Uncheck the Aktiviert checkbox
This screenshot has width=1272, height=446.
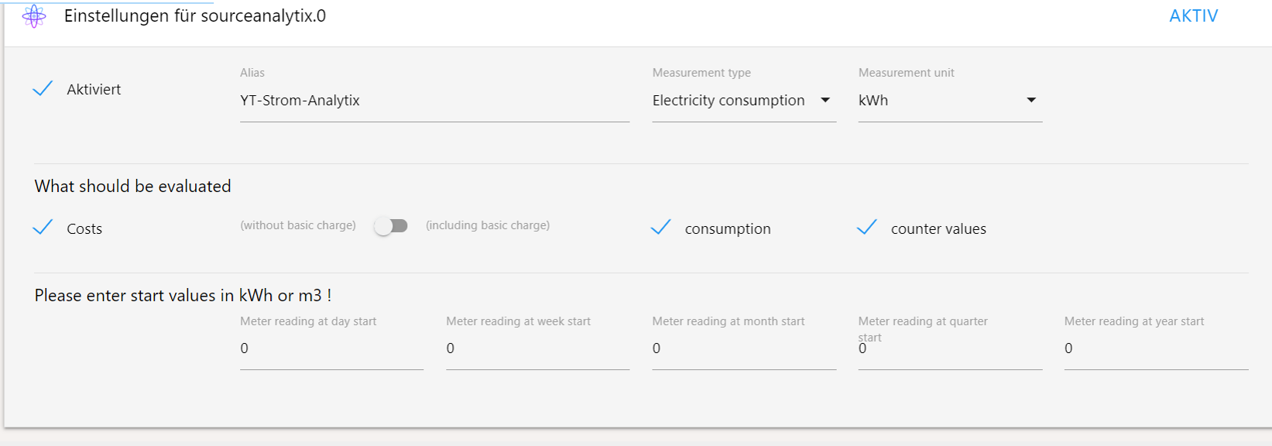[43, 88]
